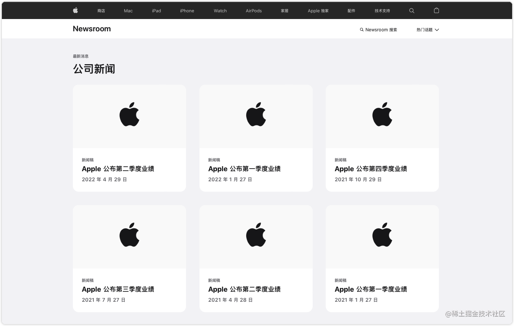Open Newsroom 搜索 search link
Image resolution: width=514 pixels, height=326 pixels.
[378, 30]
